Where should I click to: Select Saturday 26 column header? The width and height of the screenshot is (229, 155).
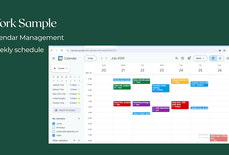coord(220,69)
